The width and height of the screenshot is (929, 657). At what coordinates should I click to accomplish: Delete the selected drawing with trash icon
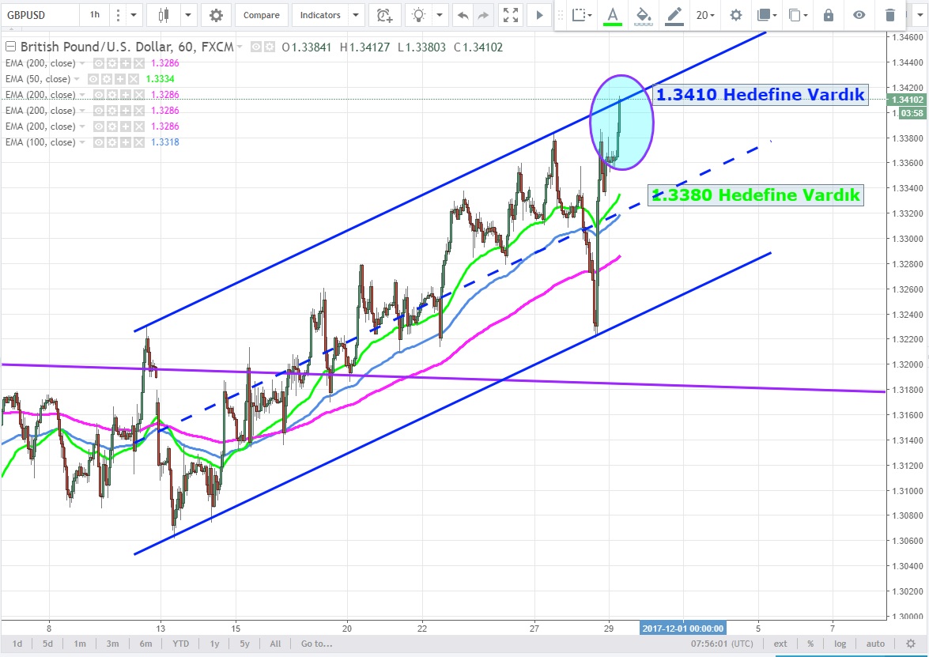[x=890, y=15]
